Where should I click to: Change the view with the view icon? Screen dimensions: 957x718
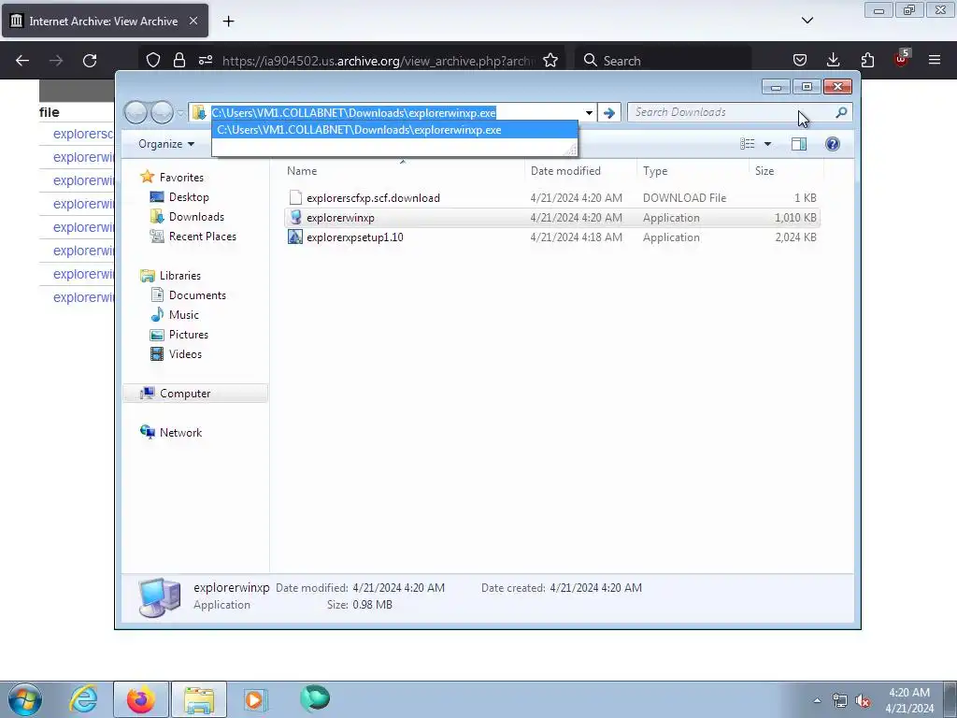748,144
